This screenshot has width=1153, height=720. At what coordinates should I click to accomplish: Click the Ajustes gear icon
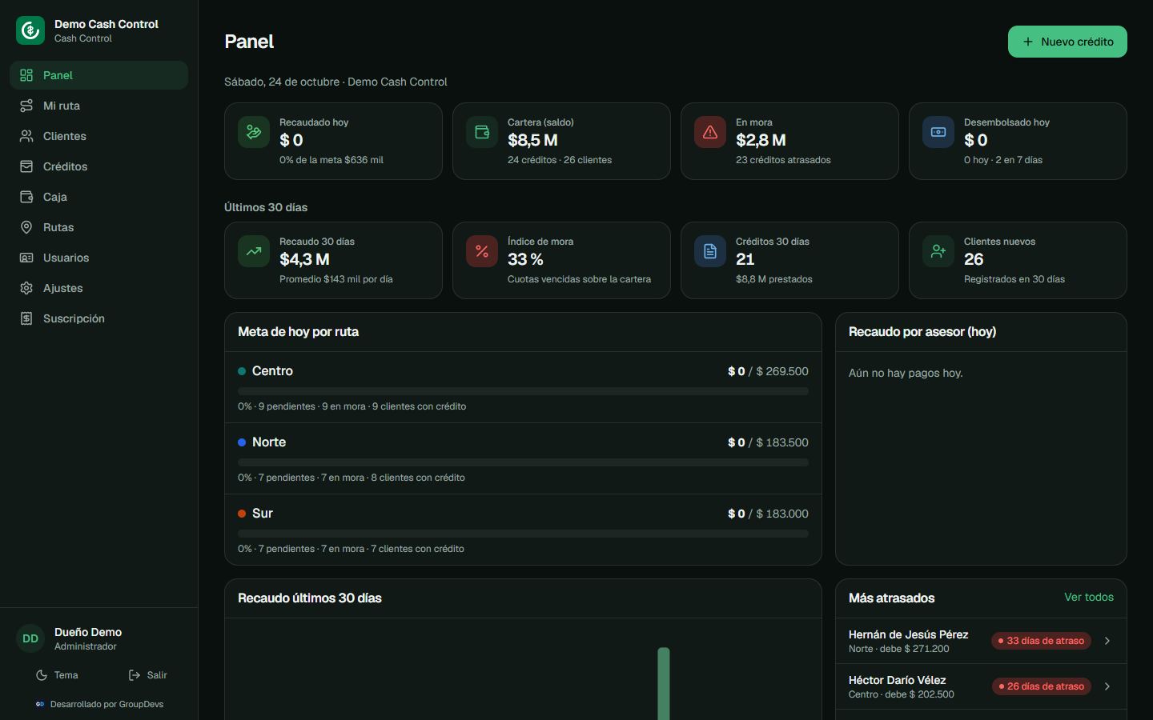pos(26,288)
